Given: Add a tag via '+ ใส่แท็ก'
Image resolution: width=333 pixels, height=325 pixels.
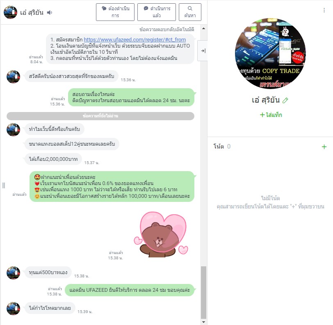Looking at the screenshot, I should (271, 115).
